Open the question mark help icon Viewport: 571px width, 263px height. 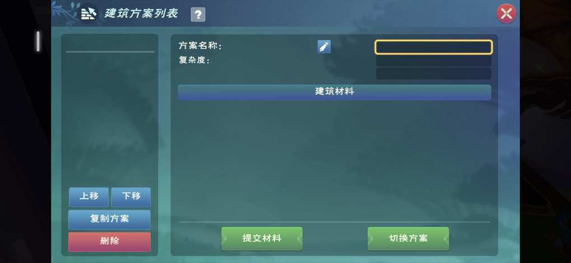[x=198, y=15]
